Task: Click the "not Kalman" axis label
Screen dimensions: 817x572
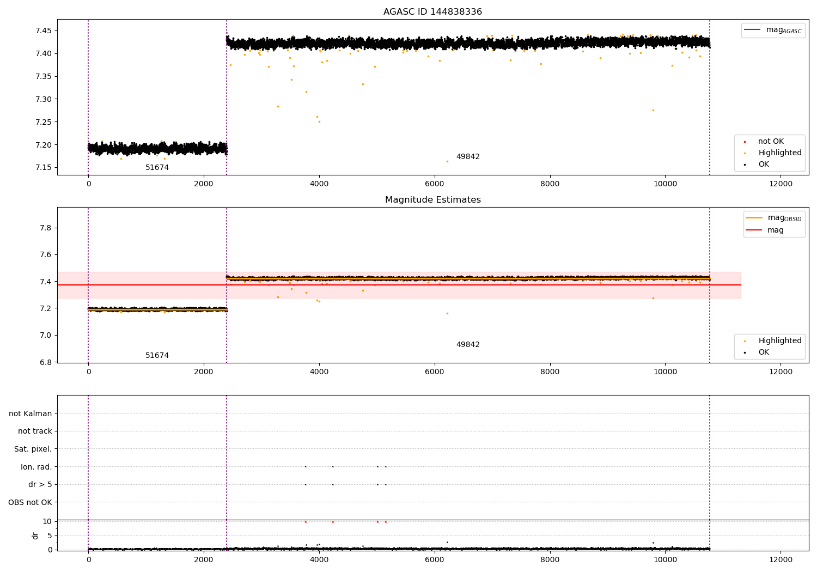Action: pos(31,414)
